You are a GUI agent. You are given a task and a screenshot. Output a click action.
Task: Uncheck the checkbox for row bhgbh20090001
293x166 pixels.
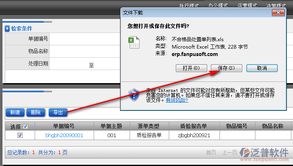20,135
